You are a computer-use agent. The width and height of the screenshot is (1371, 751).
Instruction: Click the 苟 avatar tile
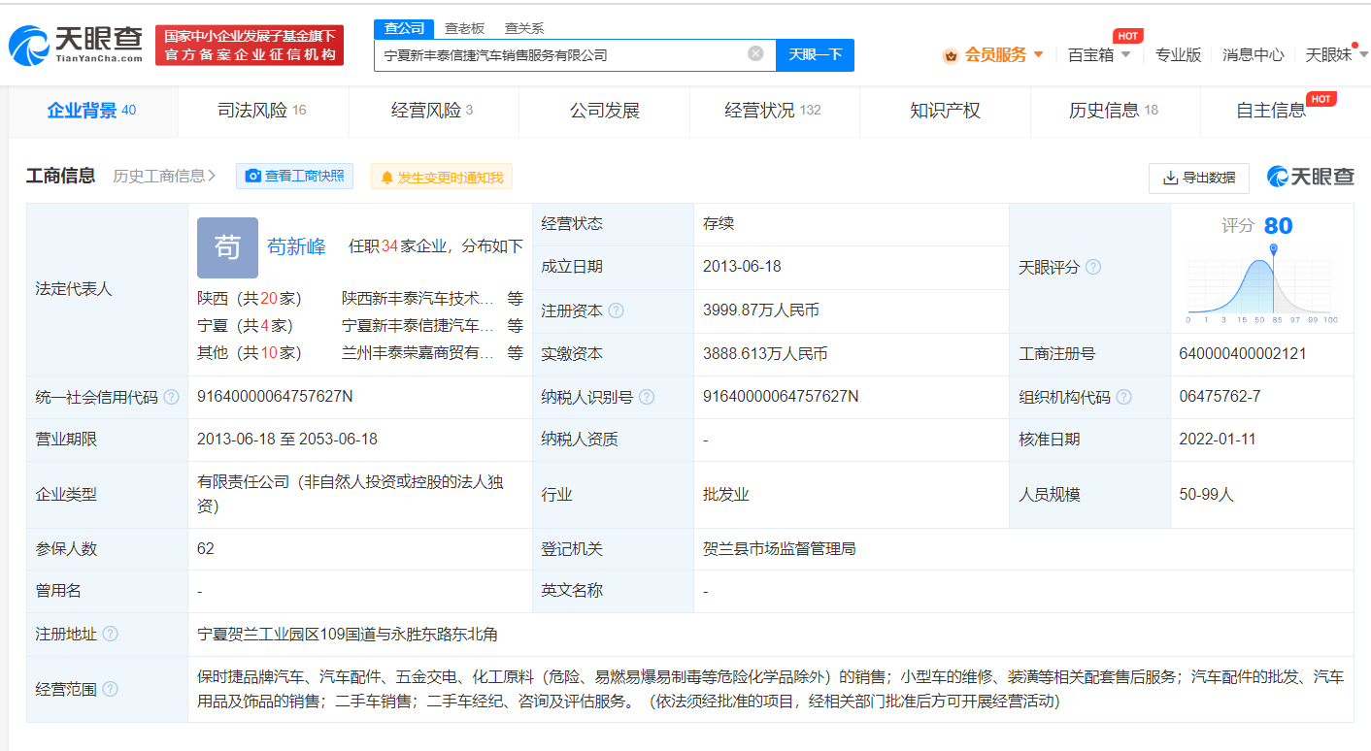[227, 247]
